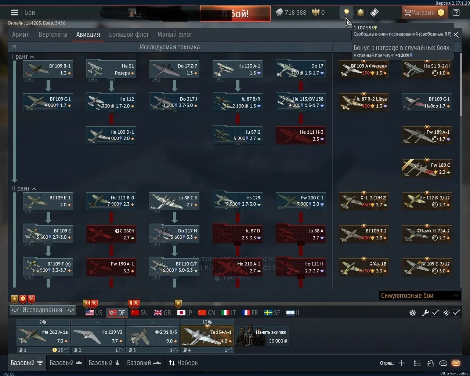Select the Bf 109 B-1 aircraft
The height and width of the screenshot is (376, 470).
[48, 69]
